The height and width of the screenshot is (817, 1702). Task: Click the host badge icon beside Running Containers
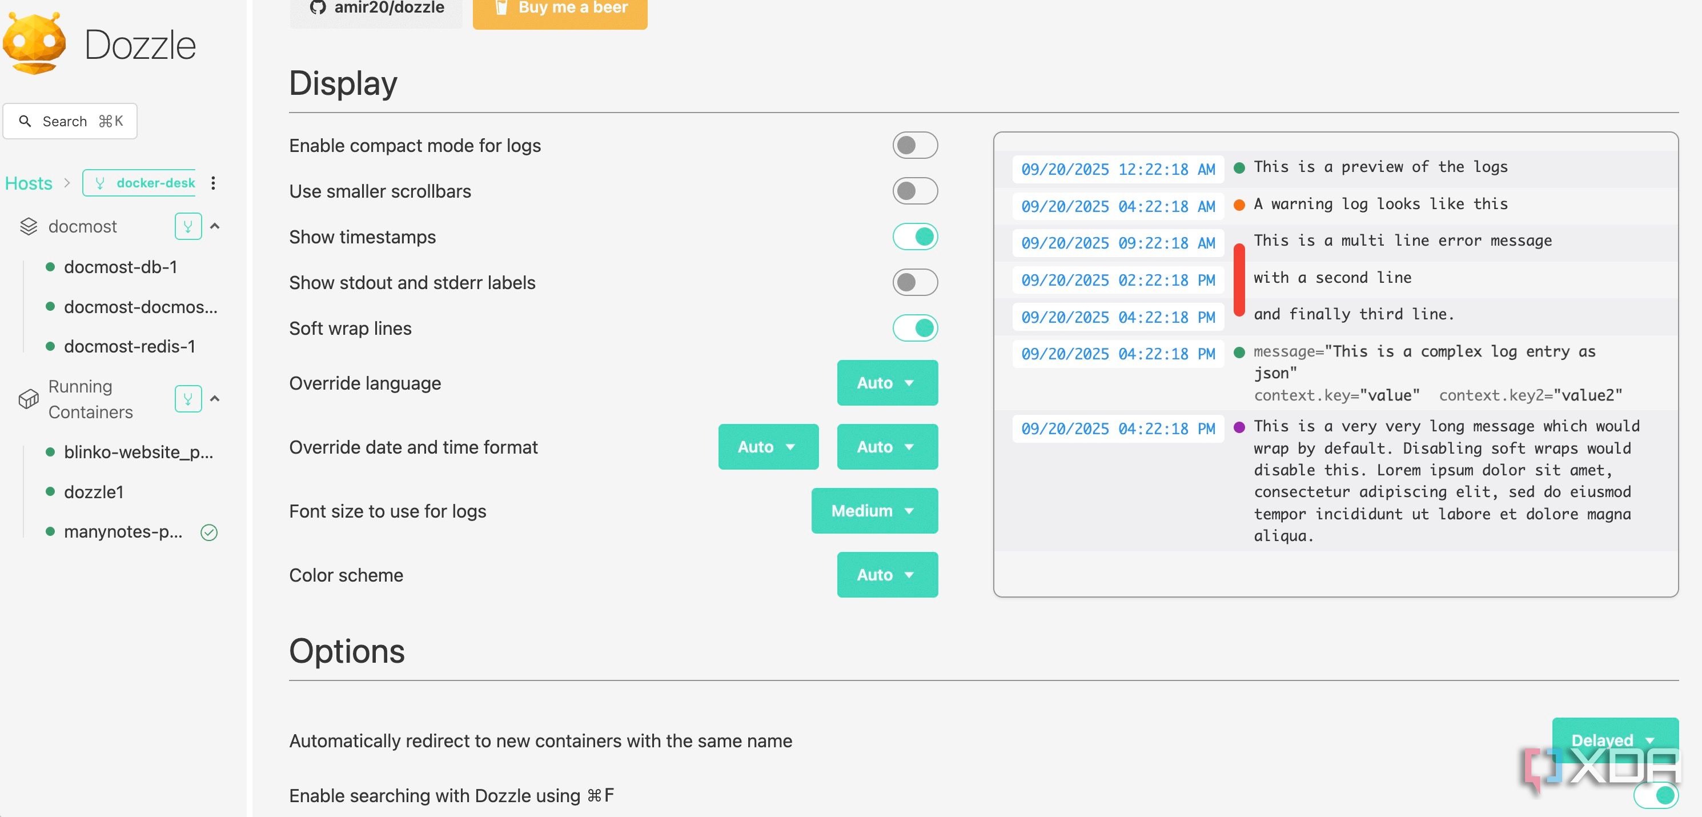click(x=188, y=399)
